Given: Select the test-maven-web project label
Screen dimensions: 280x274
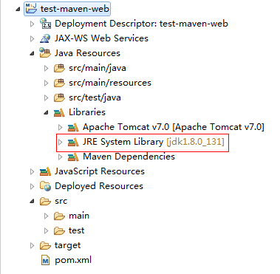Looking at the screenshot, I should [75, 9].
